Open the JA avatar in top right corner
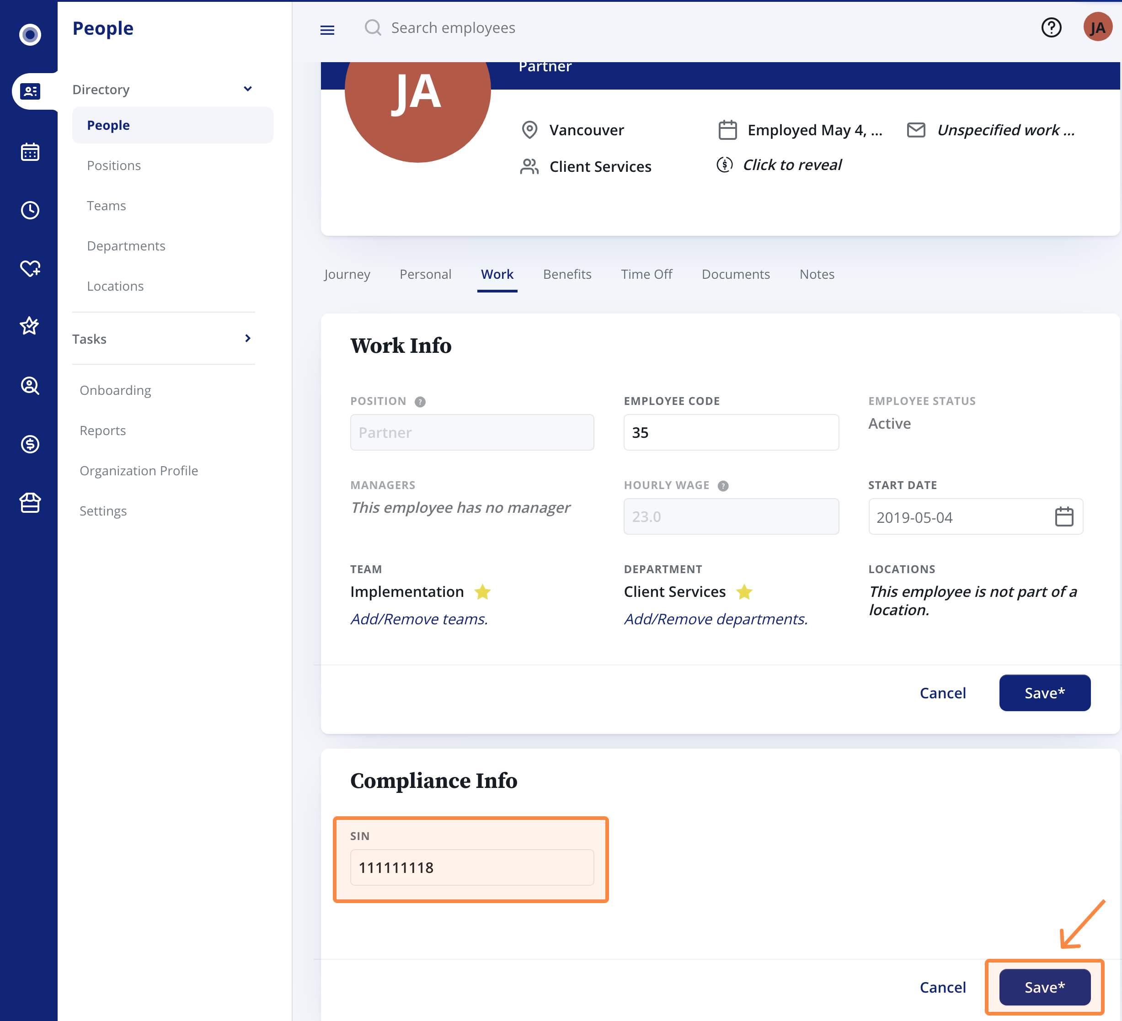 pyautogui.click(x=1097, y=26)
